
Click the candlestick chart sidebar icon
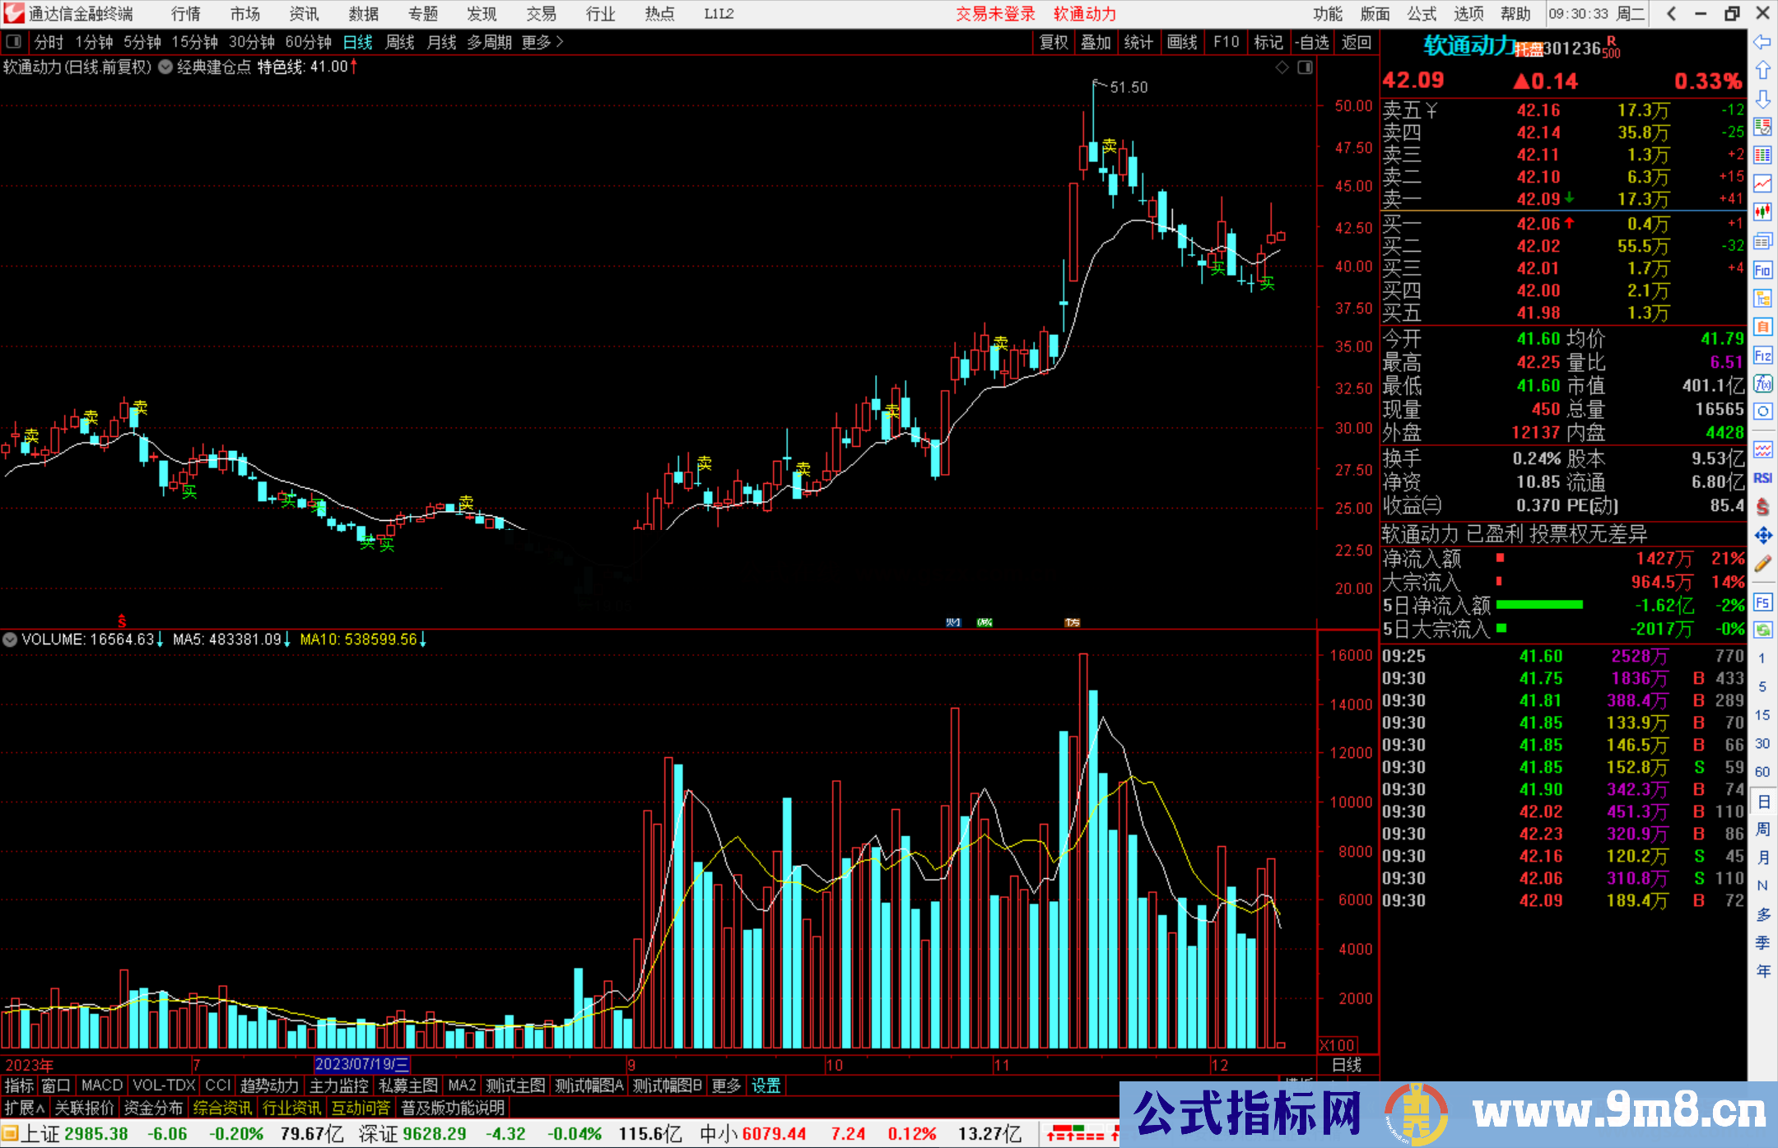tap(1762, 211)
